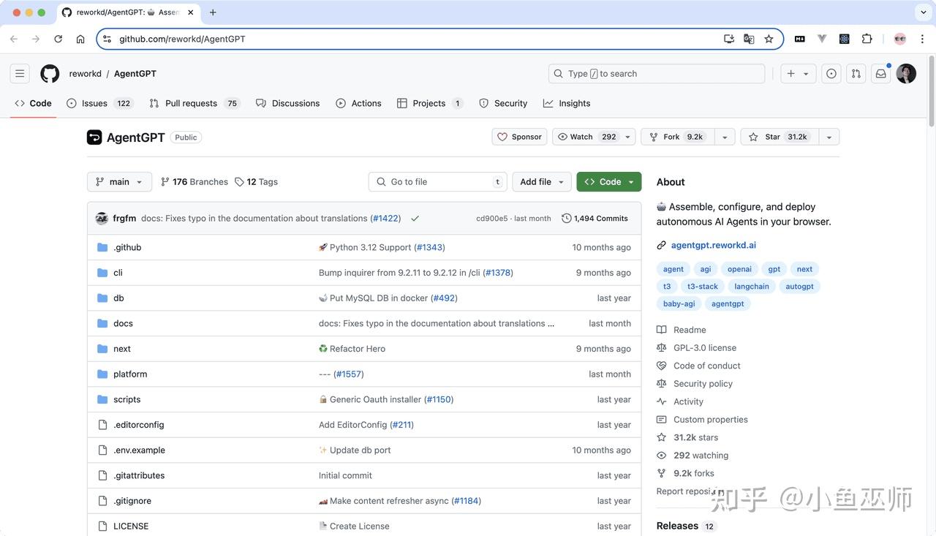Reload the page in browser
The height and width of the screenshot is (536, 936).
pos(58,39)
